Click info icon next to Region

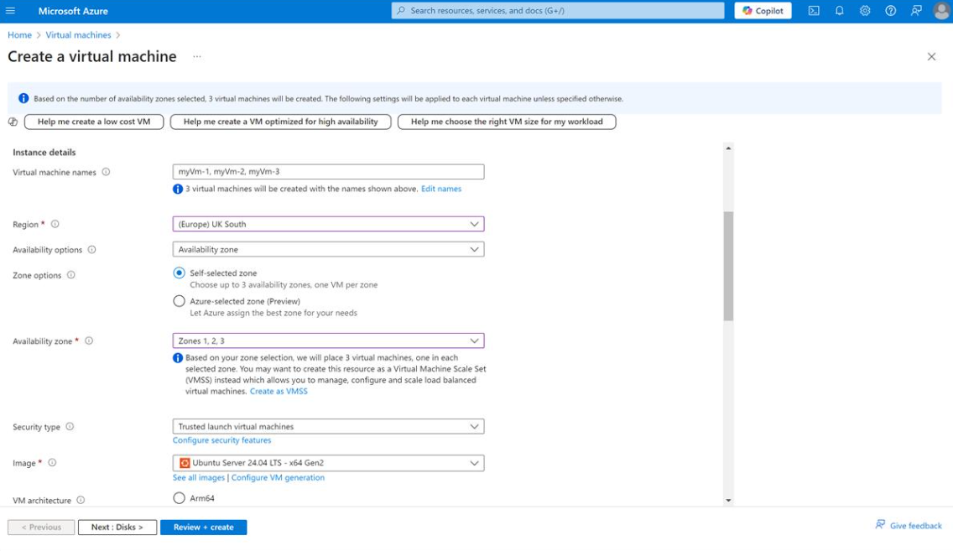click(55, 224)
